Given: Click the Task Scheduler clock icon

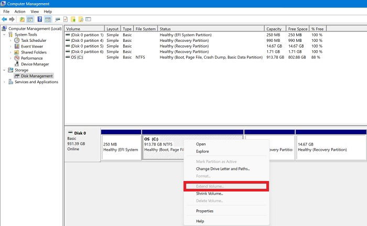Looking at the screenshot, I should 17,40.
